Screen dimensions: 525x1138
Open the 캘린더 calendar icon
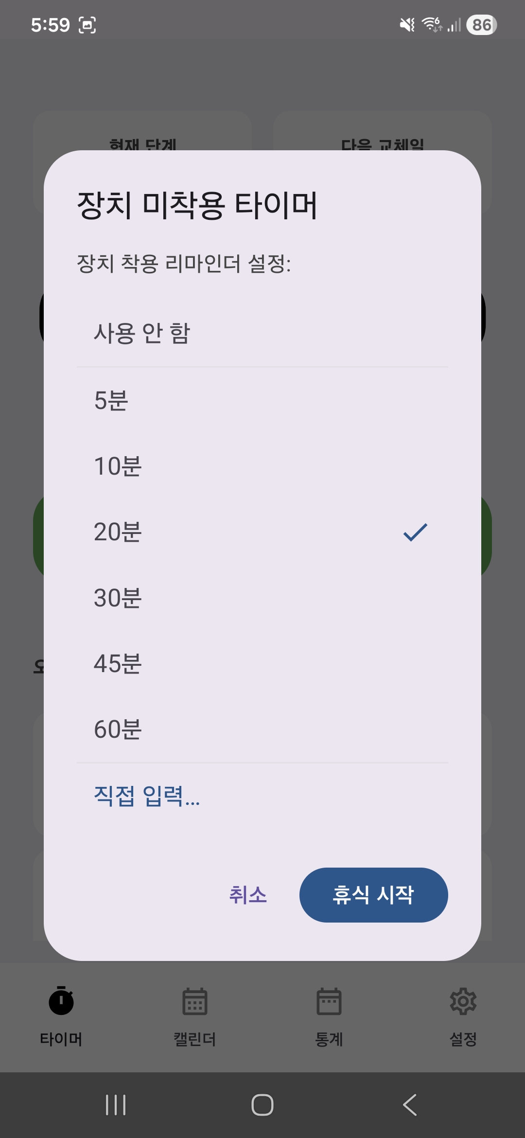click(x=193, y=1002)
